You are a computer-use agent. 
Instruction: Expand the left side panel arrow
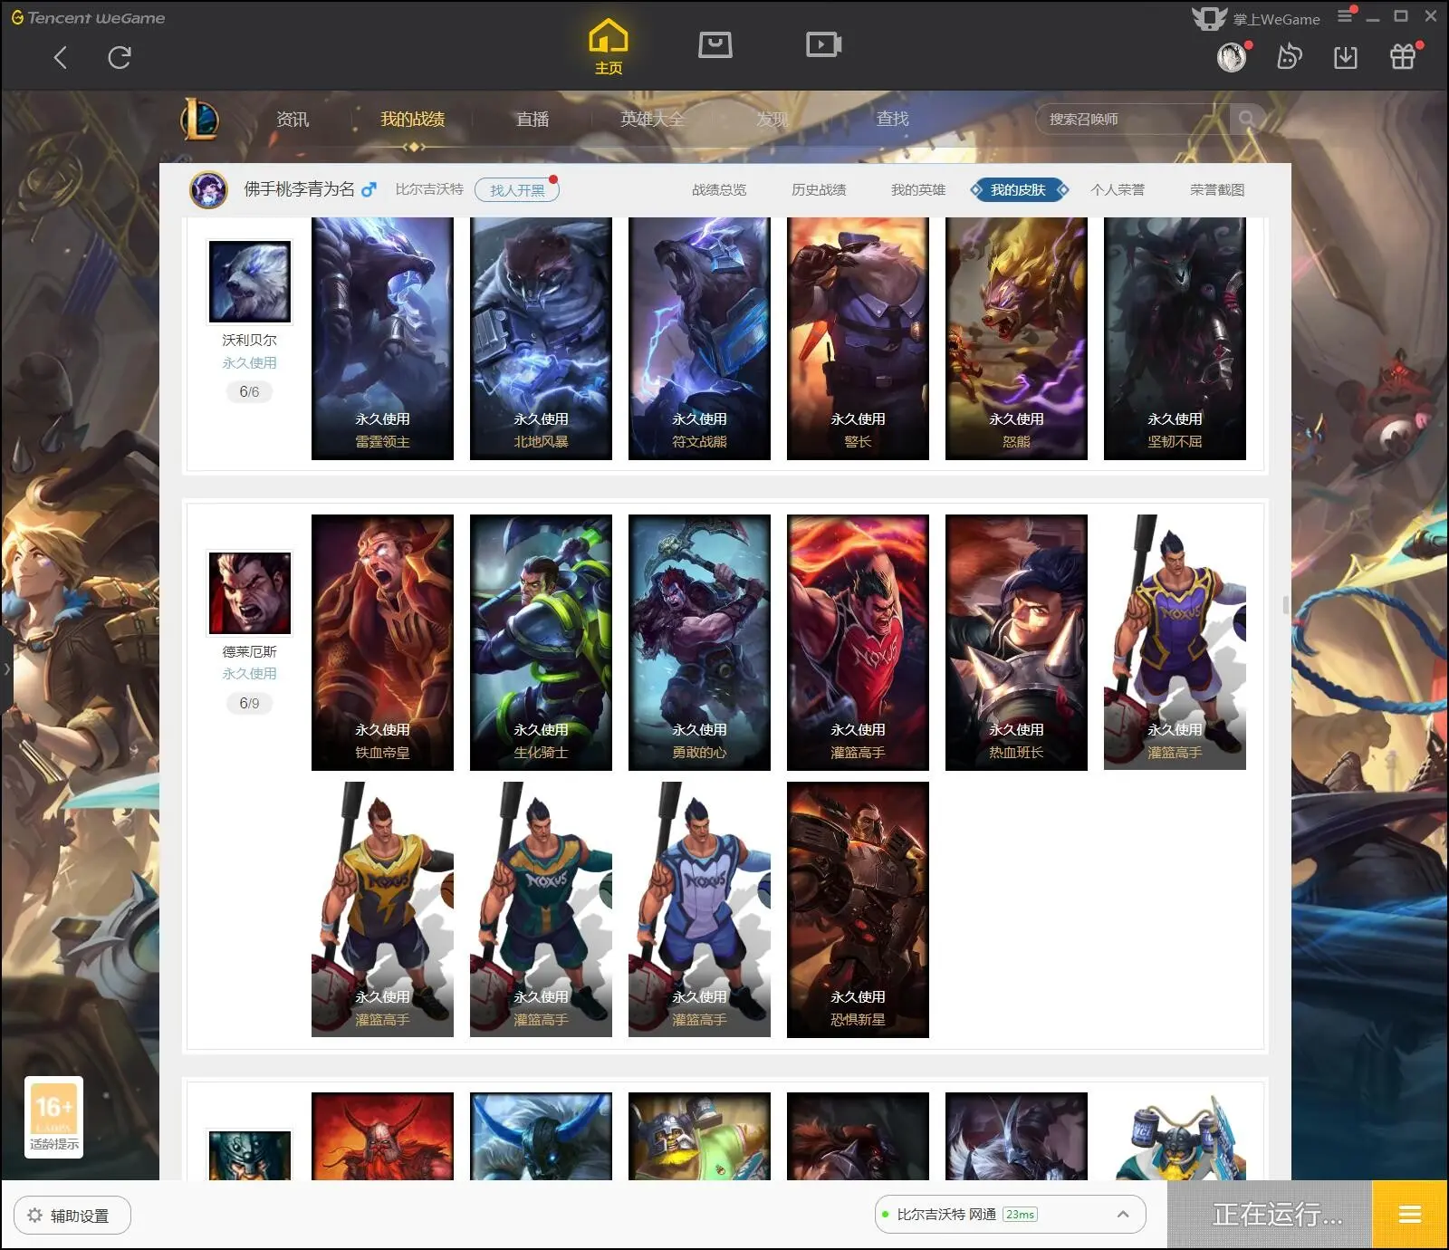coord(6,668)
